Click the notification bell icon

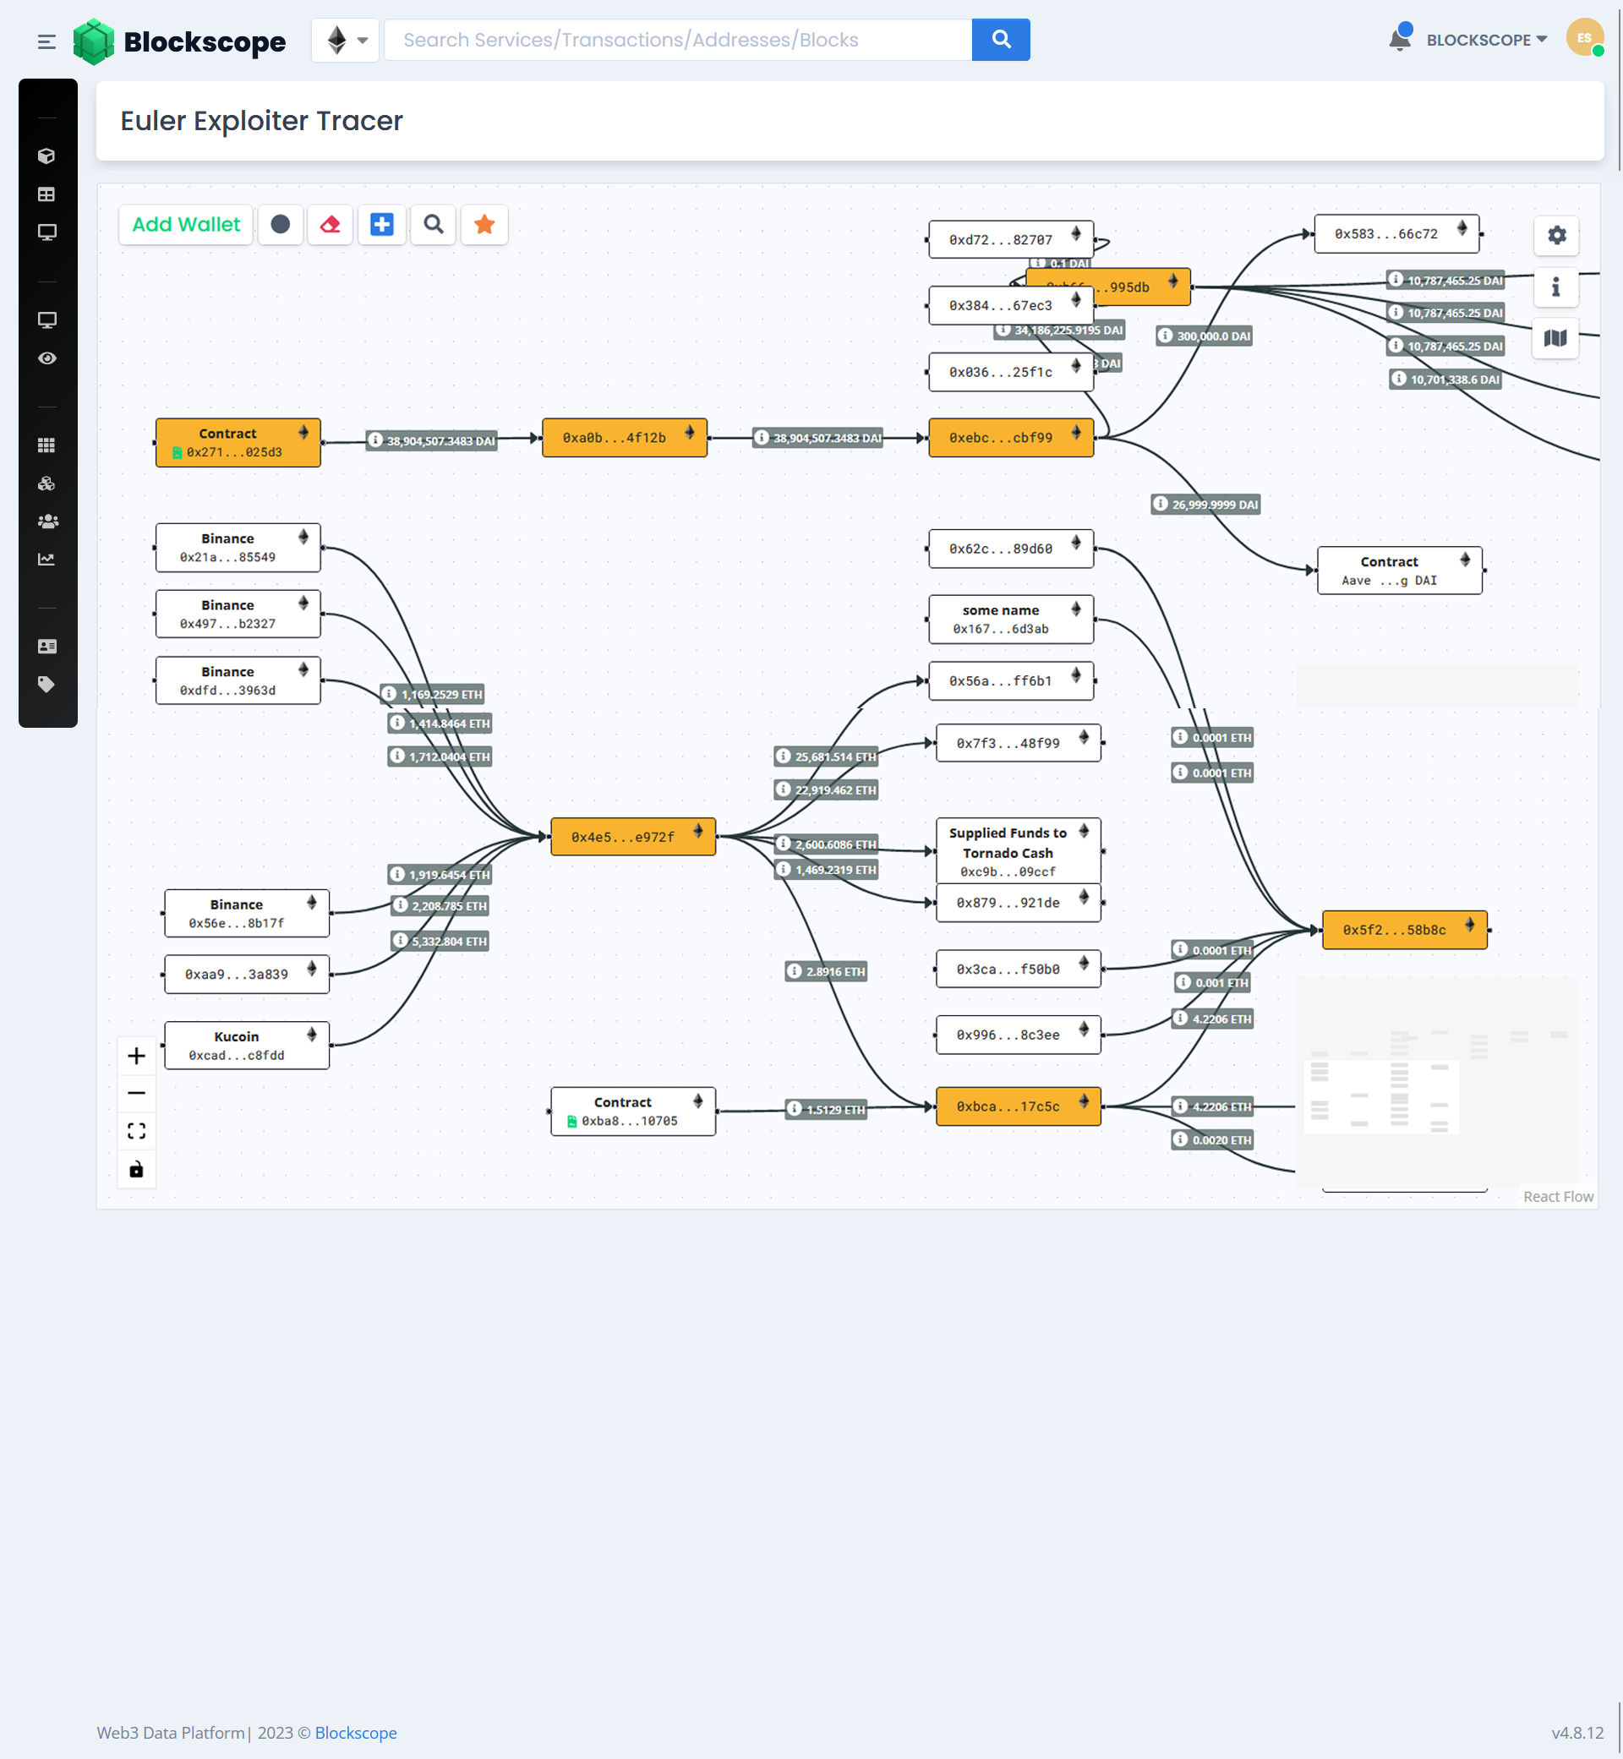tap(1400, 40)
